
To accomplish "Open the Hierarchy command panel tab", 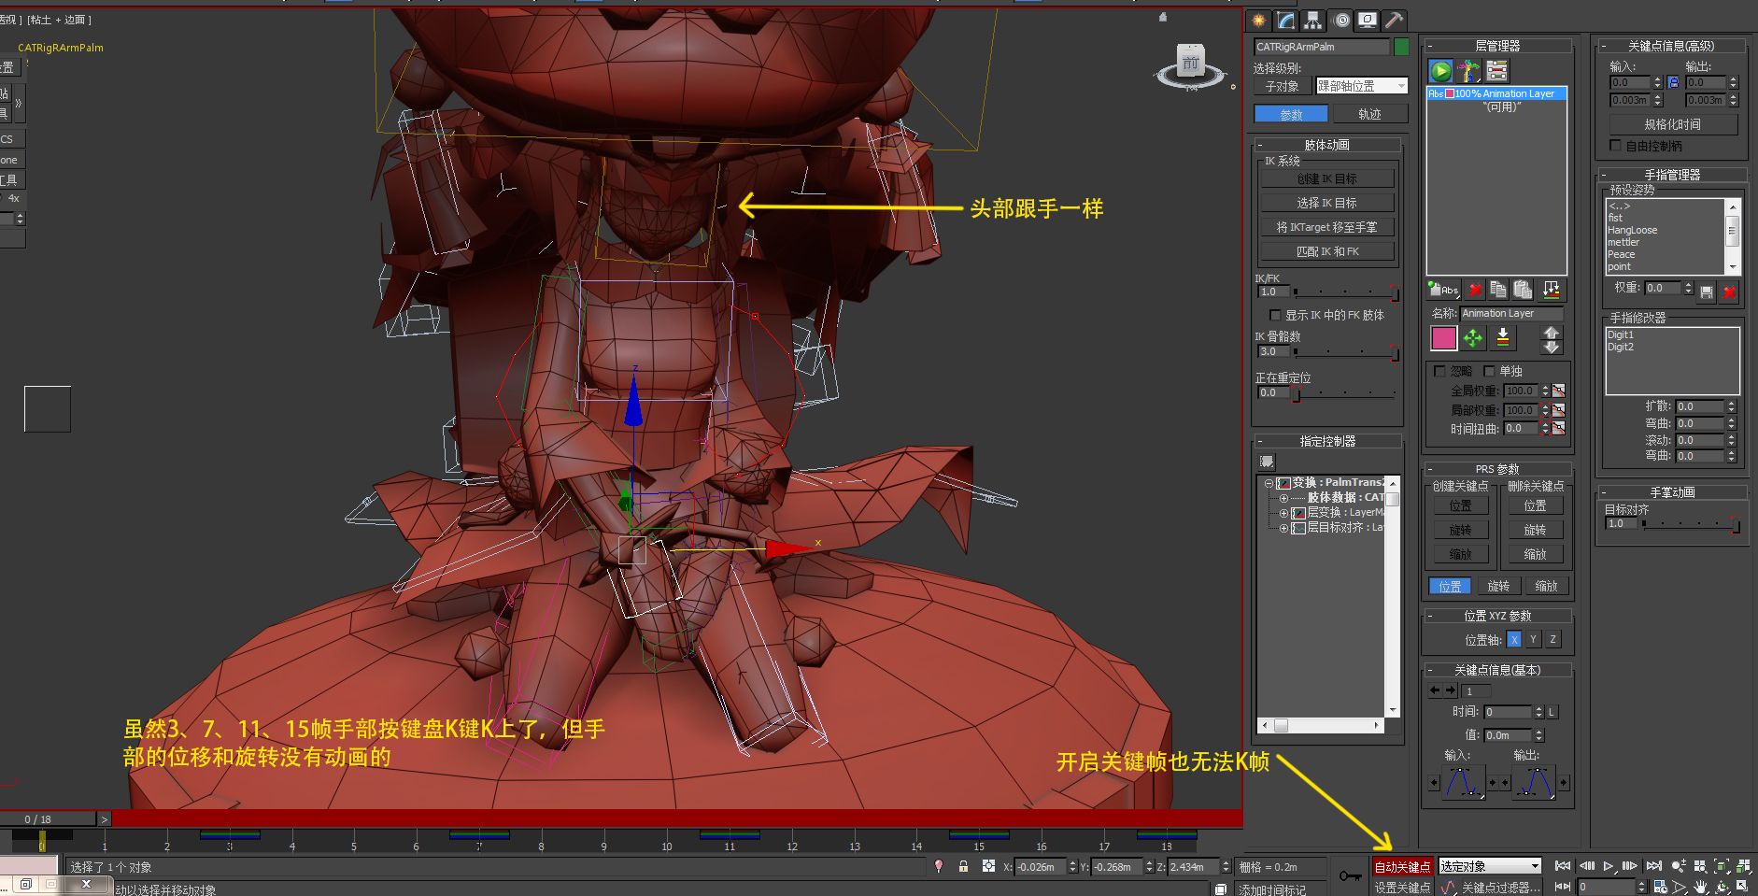I will click(x=1313, y=21).
